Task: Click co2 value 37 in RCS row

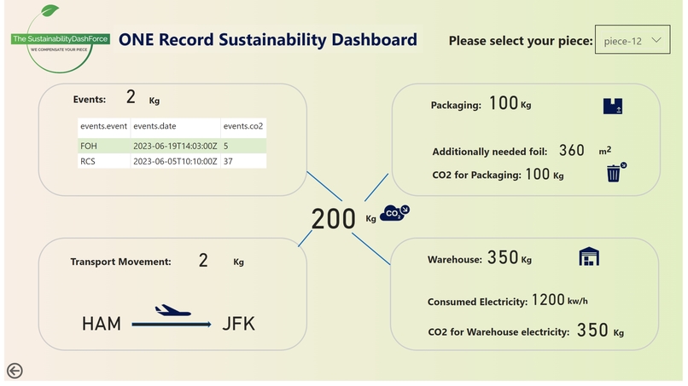Action: tap(228, 161)
